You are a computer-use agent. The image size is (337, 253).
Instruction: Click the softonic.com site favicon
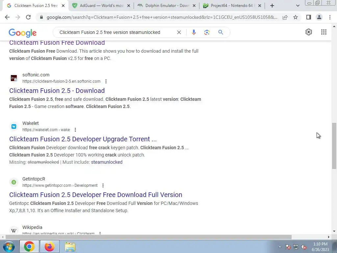click(14, 78)
